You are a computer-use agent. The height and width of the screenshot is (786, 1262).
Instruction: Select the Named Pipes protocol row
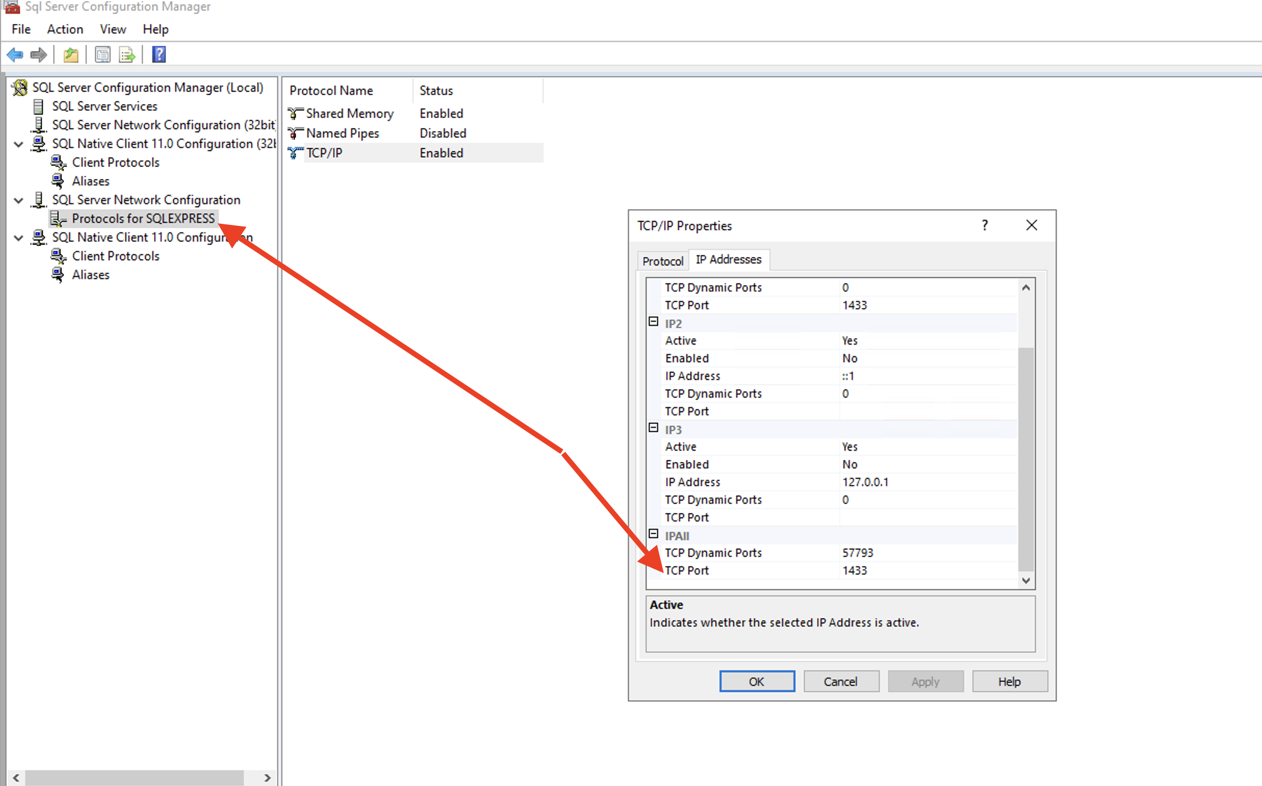click(x=415, y=133)
